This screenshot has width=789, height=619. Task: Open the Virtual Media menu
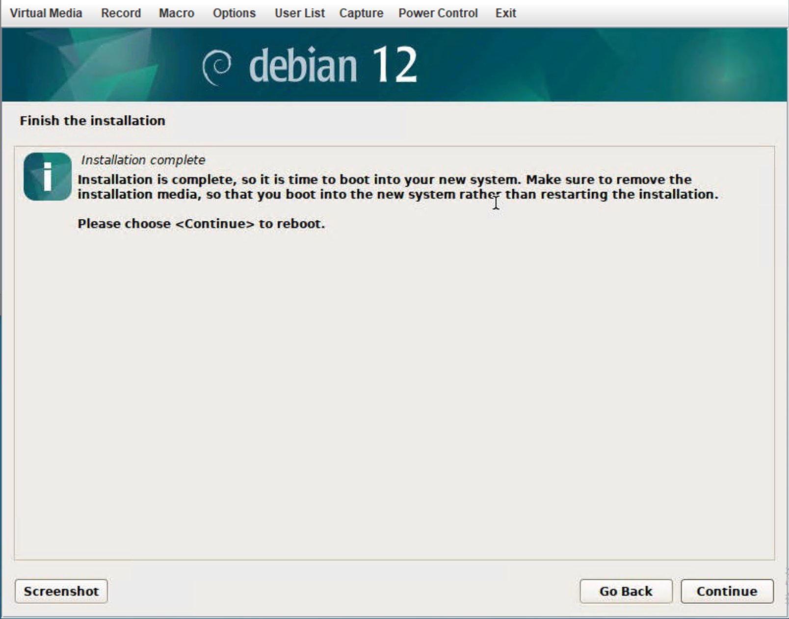(46, 13)
